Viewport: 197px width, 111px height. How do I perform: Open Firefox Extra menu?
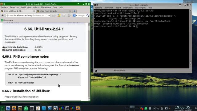[x=55, y=7]
